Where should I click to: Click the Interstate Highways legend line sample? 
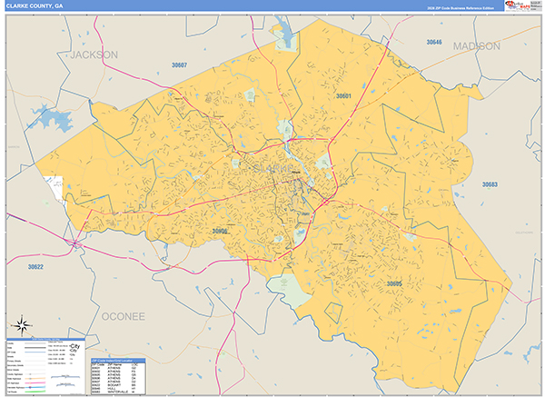coord(35,387)
